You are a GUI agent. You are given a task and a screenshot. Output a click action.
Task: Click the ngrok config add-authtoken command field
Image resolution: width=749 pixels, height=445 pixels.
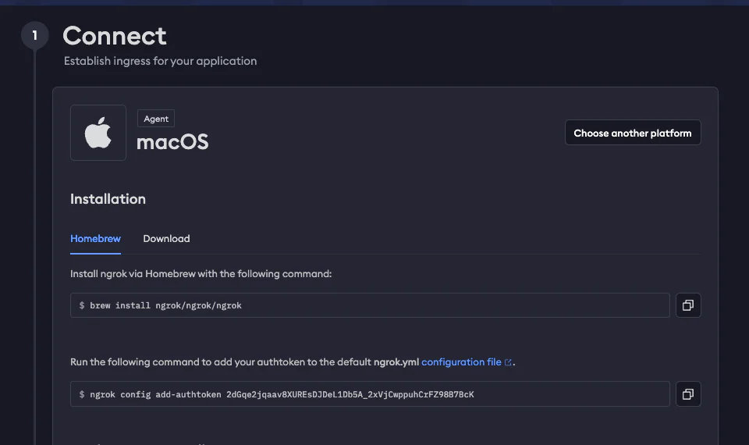[x=370, y=393]
